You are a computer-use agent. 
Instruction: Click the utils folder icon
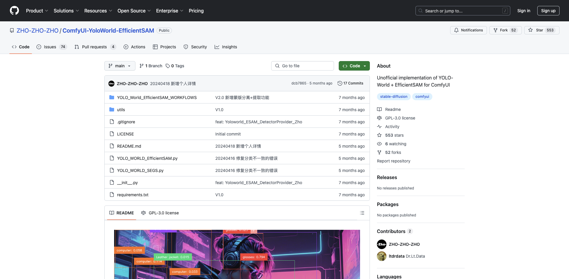click(112, 109)
